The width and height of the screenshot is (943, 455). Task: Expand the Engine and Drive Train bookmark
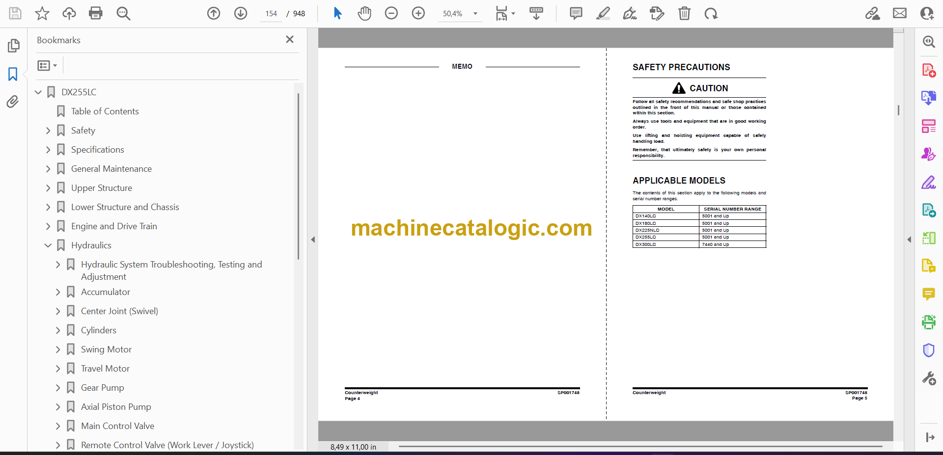click(x=48, y=226)
